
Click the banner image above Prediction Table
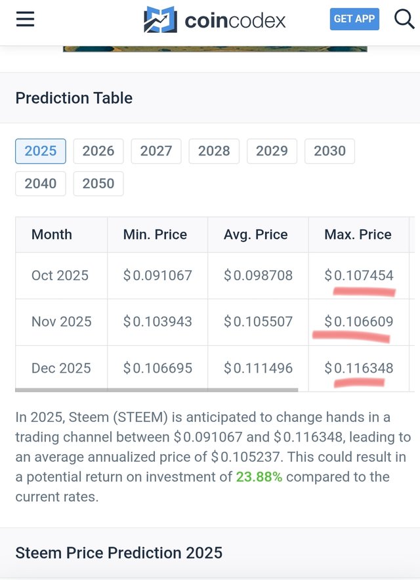coord(215,49)
